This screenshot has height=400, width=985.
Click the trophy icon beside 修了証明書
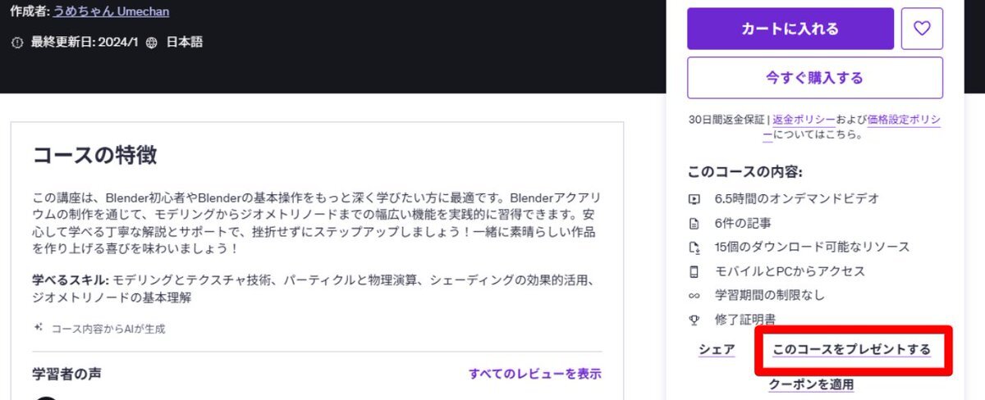(694, 320)
